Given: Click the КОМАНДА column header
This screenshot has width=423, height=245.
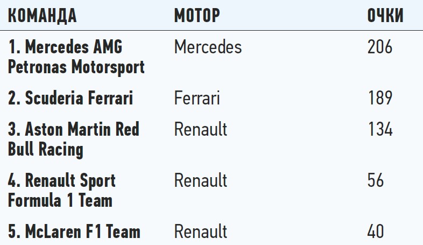Looking at the screenshot, I should point(43,16).
